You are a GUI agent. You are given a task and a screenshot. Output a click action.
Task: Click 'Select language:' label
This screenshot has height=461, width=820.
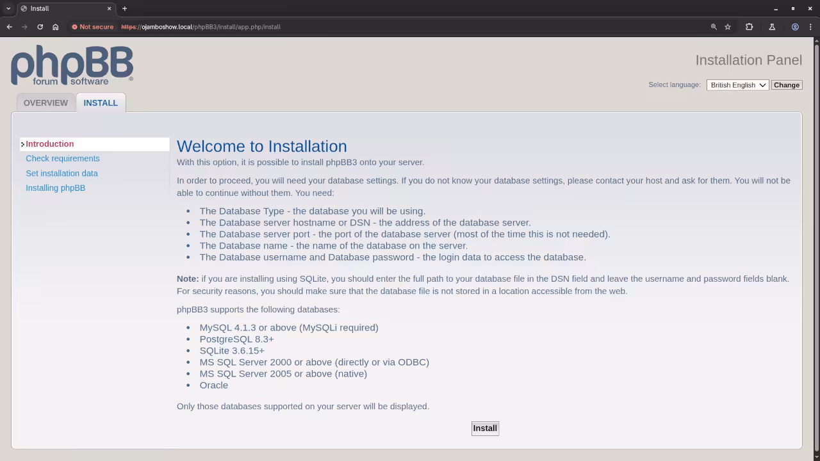point(674,85)
